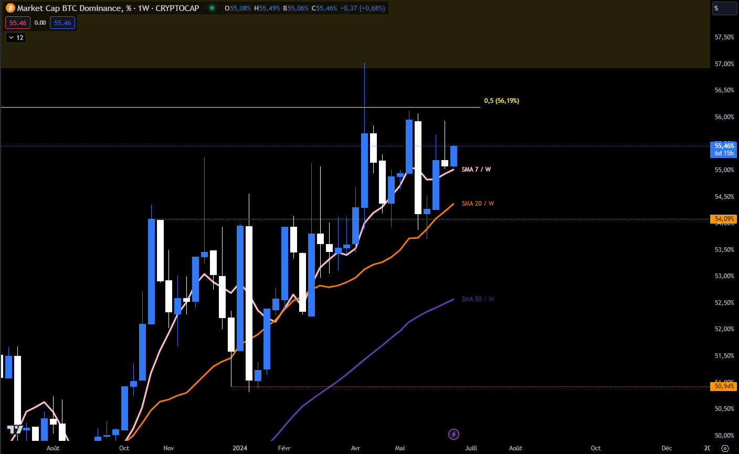Click the Fibonacci 0,5 (56,19%) level label

point(501,100)
